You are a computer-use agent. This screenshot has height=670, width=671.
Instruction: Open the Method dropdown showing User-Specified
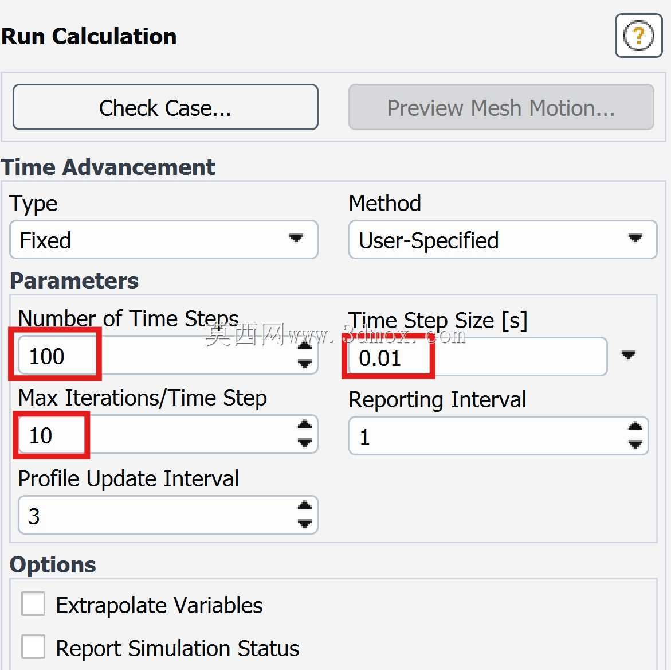[503, 239]
